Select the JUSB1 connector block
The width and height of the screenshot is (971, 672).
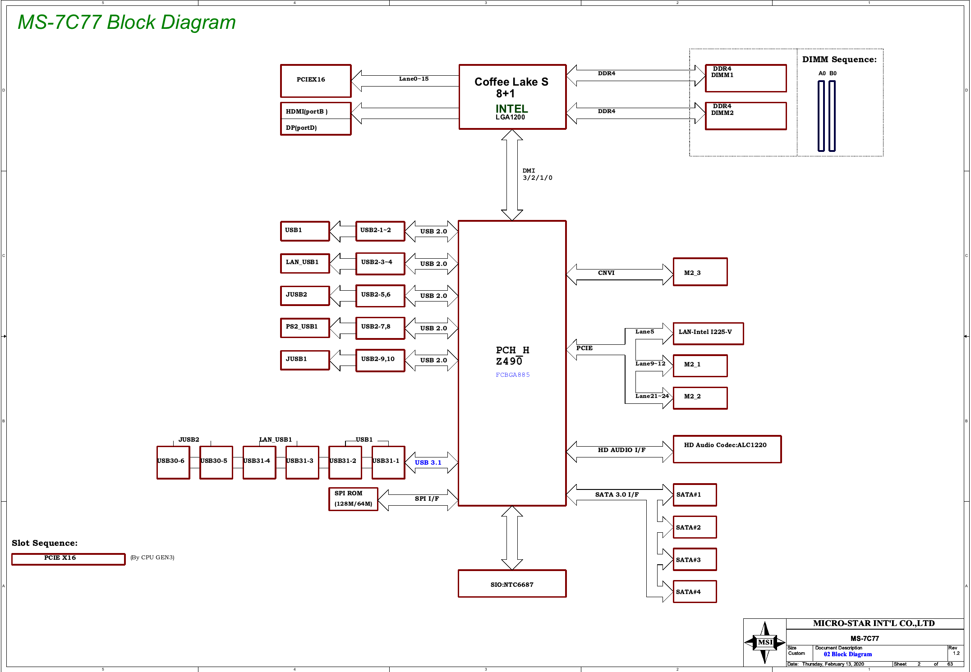(305, 360)
